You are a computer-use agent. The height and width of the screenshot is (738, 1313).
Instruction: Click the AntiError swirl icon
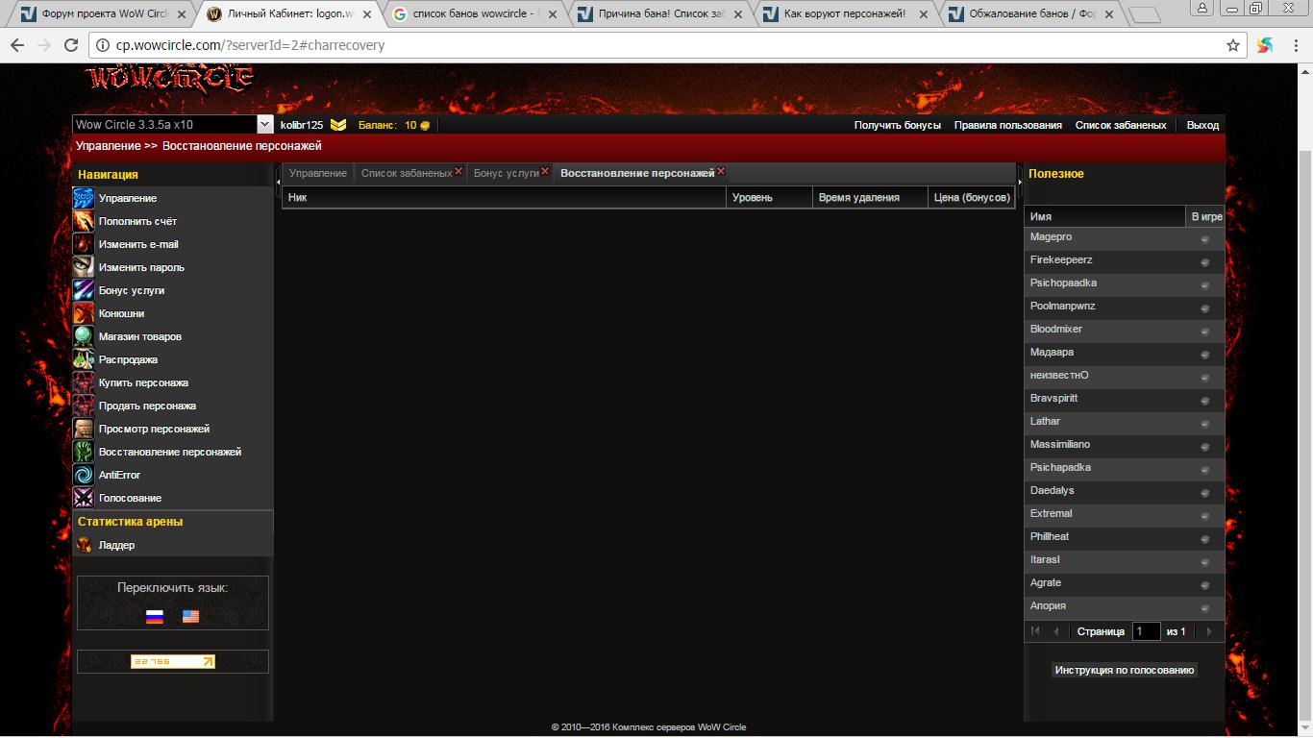click(84, 475)
